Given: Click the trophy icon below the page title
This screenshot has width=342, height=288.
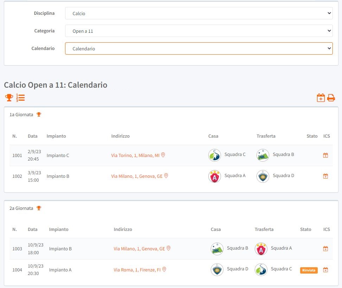Looking at the screenshot, I should pyautogui.click(x=9, y=98).
